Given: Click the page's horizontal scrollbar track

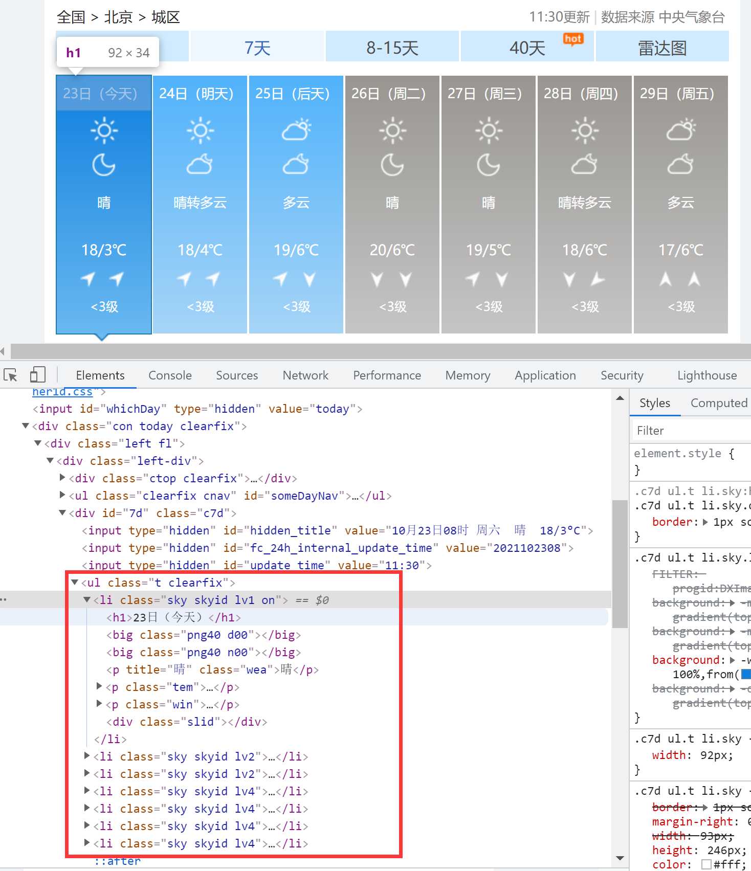Looking at the screenshot, I should (381, 351).
